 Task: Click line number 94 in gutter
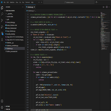pos(28,57)
